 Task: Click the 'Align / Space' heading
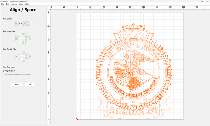[23, 10]
